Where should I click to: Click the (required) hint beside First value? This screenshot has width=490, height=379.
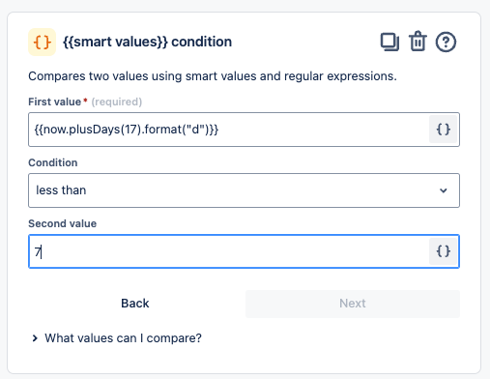117,102
